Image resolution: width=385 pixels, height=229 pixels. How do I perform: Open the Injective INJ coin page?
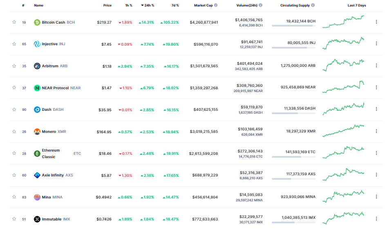(x=53, y=44)
